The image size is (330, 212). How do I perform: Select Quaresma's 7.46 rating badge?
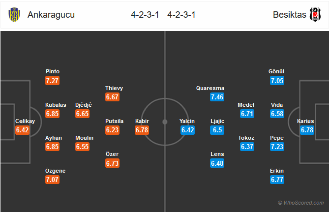[x=217, y=97]
